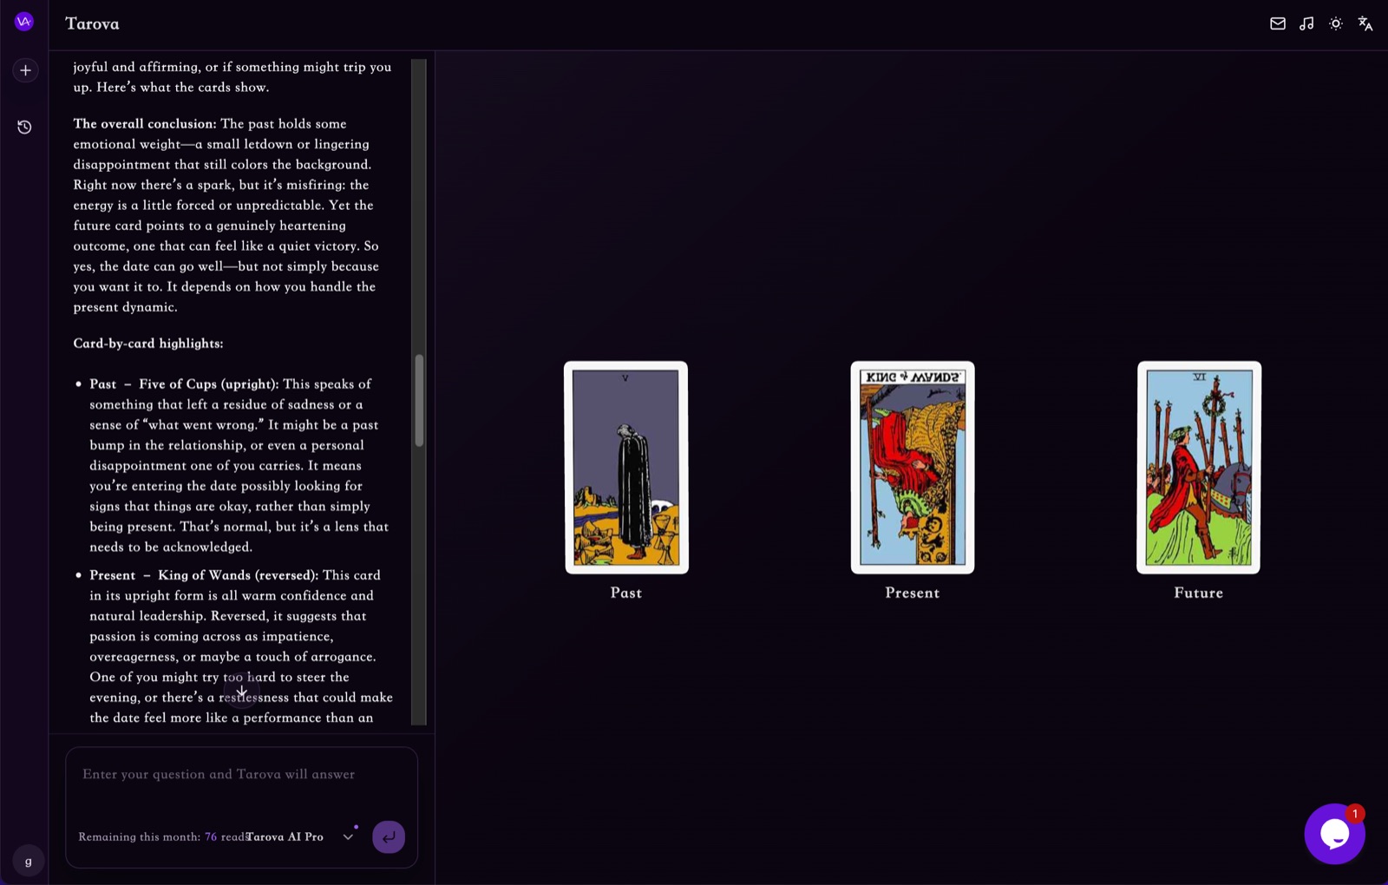Click the 'Past' card label
This screenshot has height=885, width=1388.
pyautogui.click(x=626, y=593)
